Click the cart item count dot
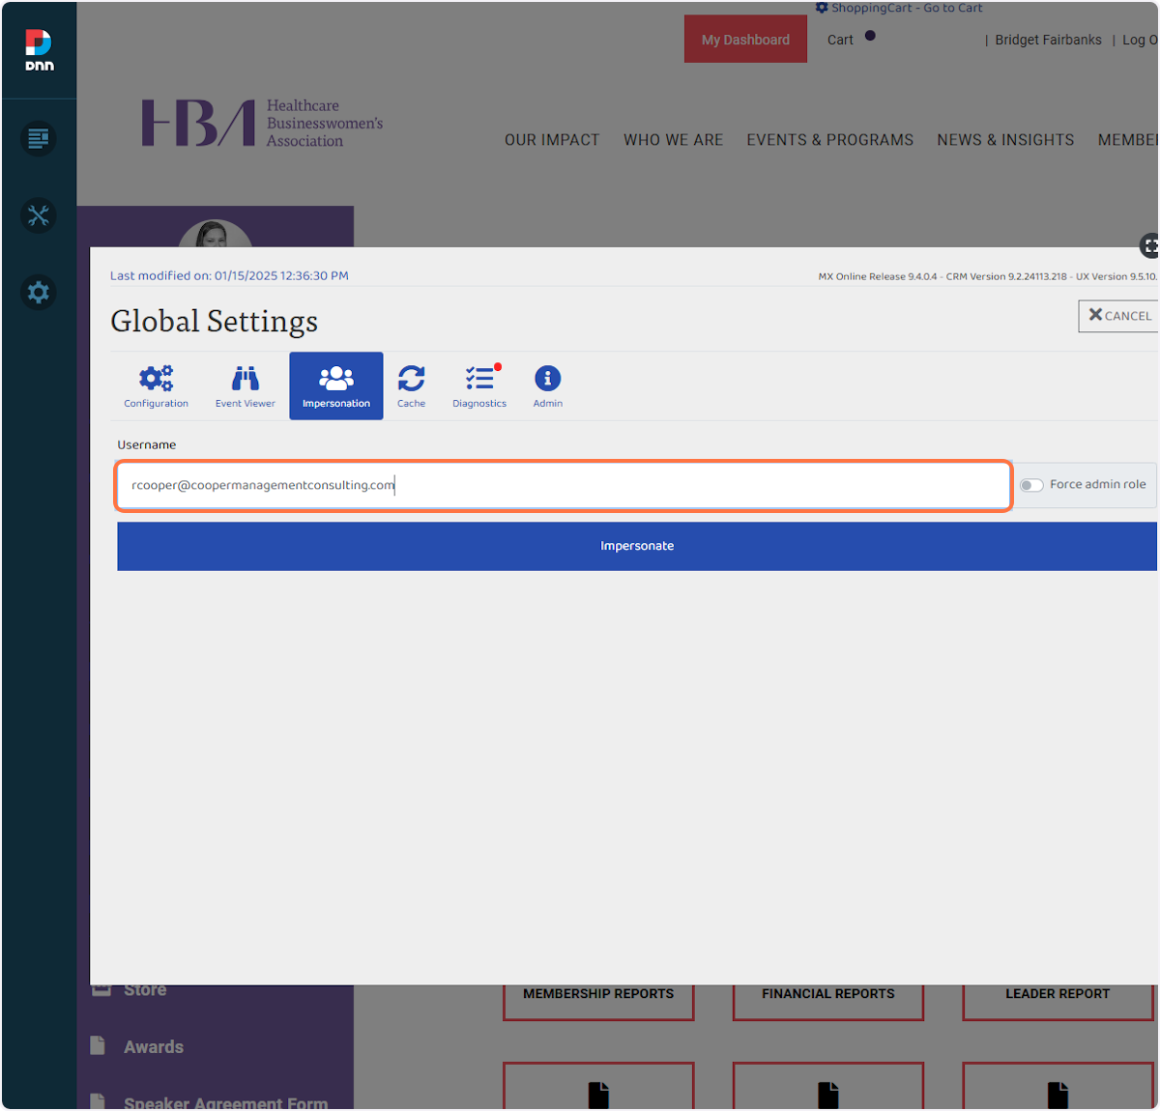1160x1111 pixels. click(x=870, y=36)
